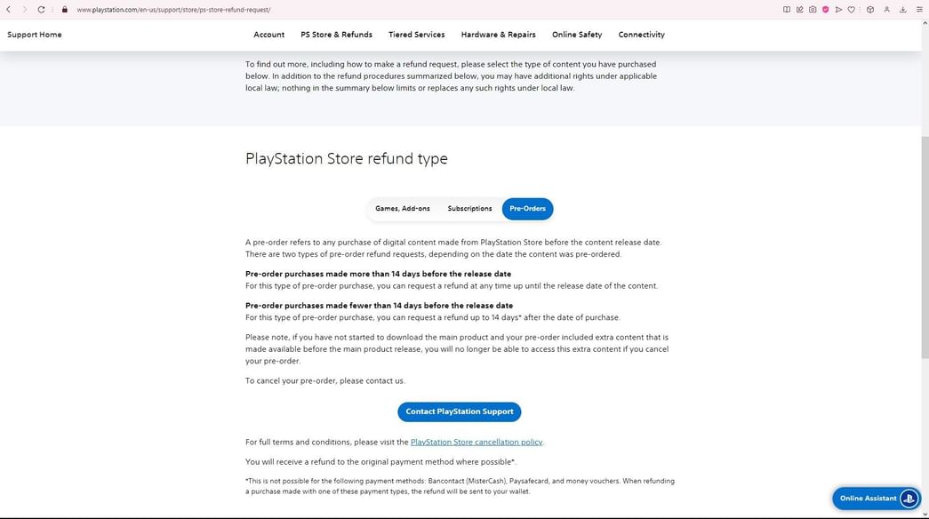Select the Games, Add-ons tab
929x519 pixels.
(403, 208)
